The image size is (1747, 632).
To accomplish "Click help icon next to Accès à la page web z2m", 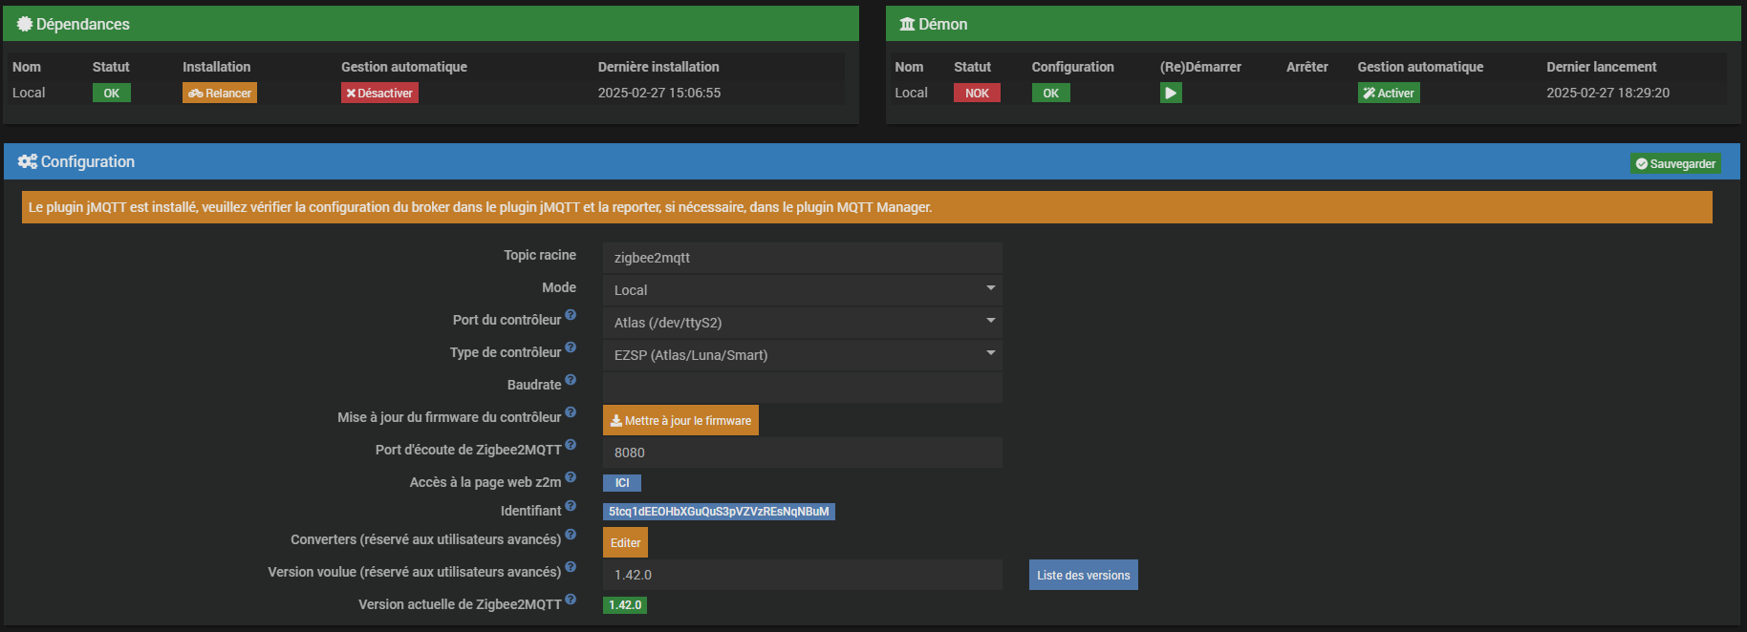I will [x=571, y=477].
